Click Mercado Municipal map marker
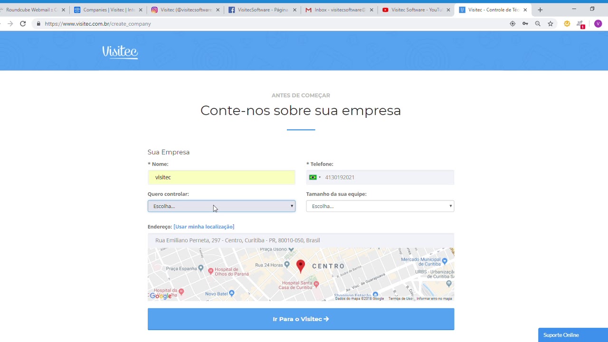 pos(445,261)
